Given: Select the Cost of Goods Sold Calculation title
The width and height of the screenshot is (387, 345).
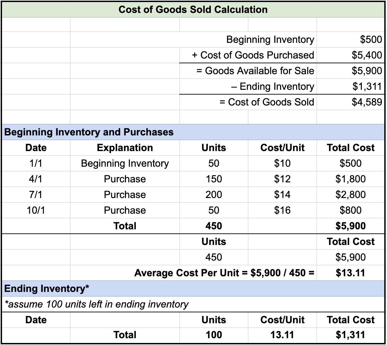Looking at the screenshot, I should [193, 10].
